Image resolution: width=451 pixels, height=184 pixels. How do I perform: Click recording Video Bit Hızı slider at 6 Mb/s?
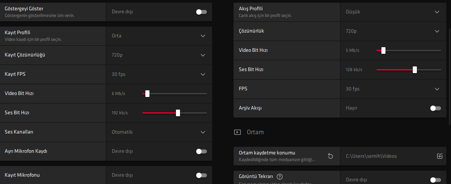(175, 94)
